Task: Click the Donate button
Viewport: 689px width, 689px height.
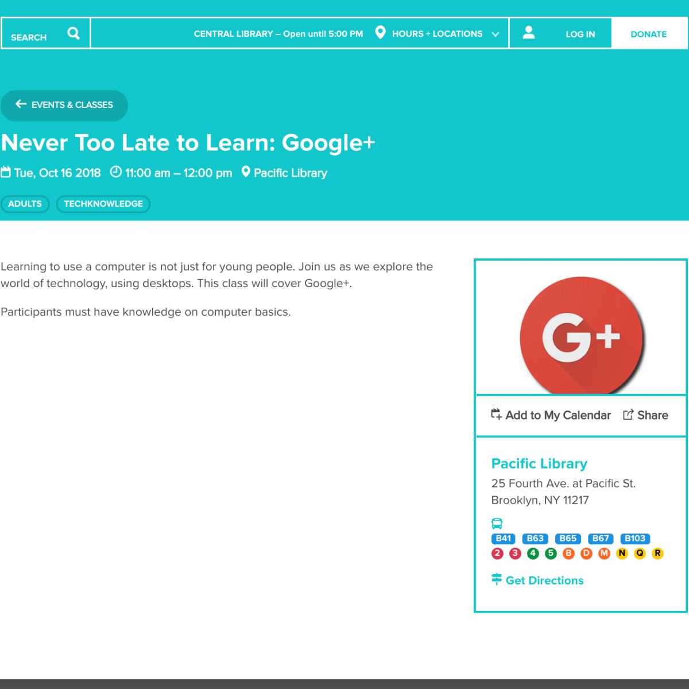Action: pyautogui.click(x=649, y=34)
